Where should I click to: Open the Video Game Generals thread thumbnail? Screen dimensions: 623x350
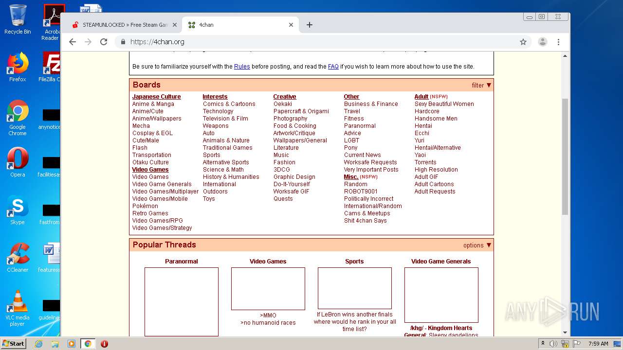(x=441, y=295)
